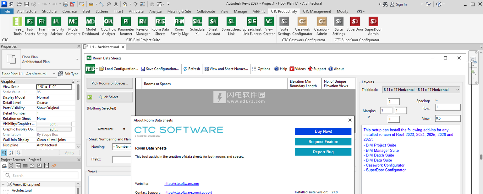
Task: Click the Project Browser search field
Action: pyautogui.click(x=41, y=175)
